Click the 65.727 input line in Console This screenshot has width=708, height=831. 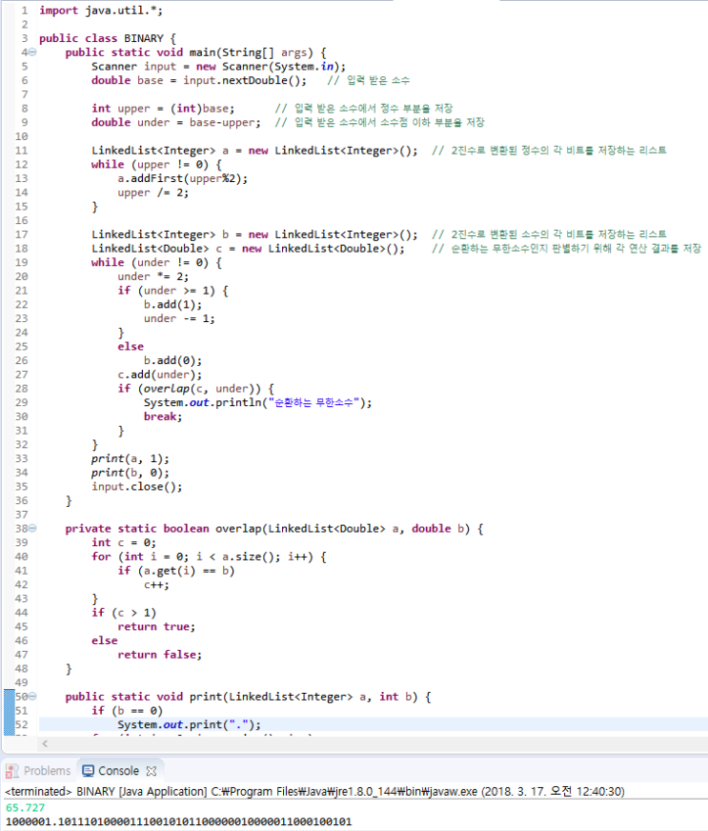pos(25,807)
